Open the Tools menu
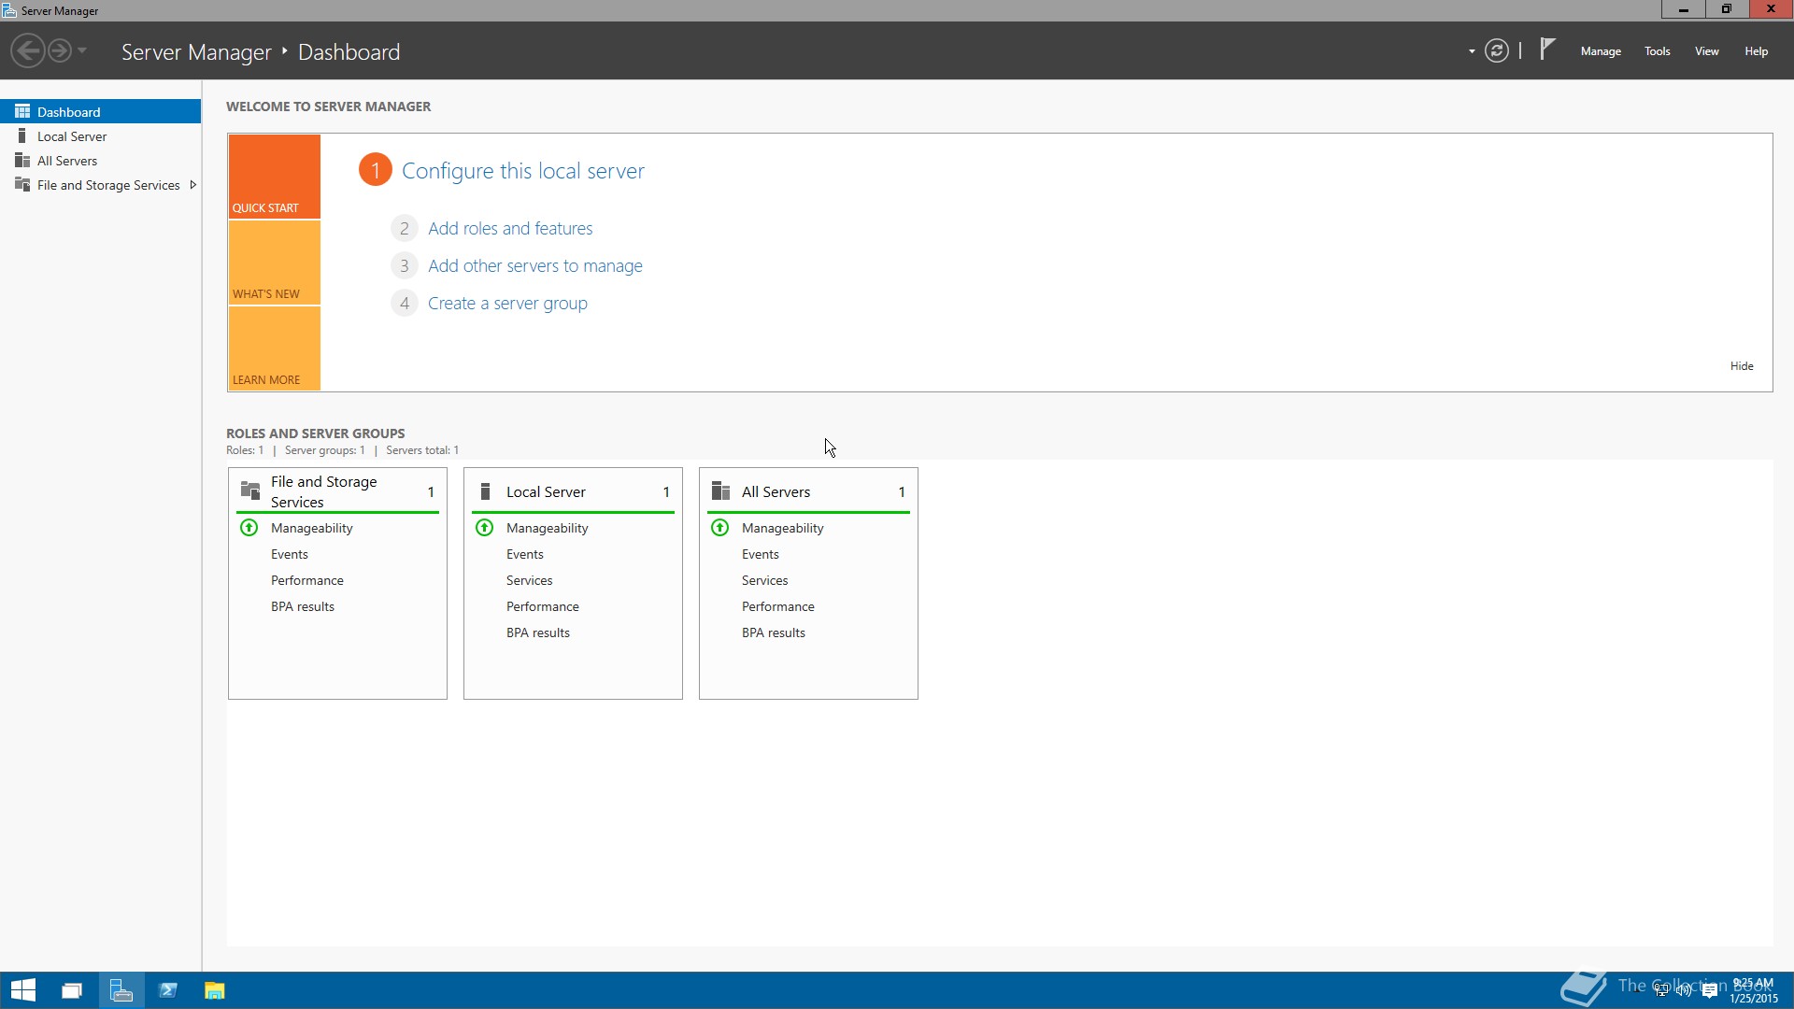Viewport: 1794px width, 1009px height. pyautogui.click(x=1658, y=51)
